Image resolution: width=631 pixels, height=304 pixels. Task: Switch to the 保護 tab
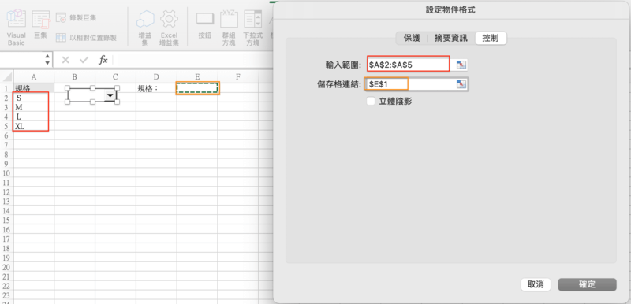click(x=411, y=38)
